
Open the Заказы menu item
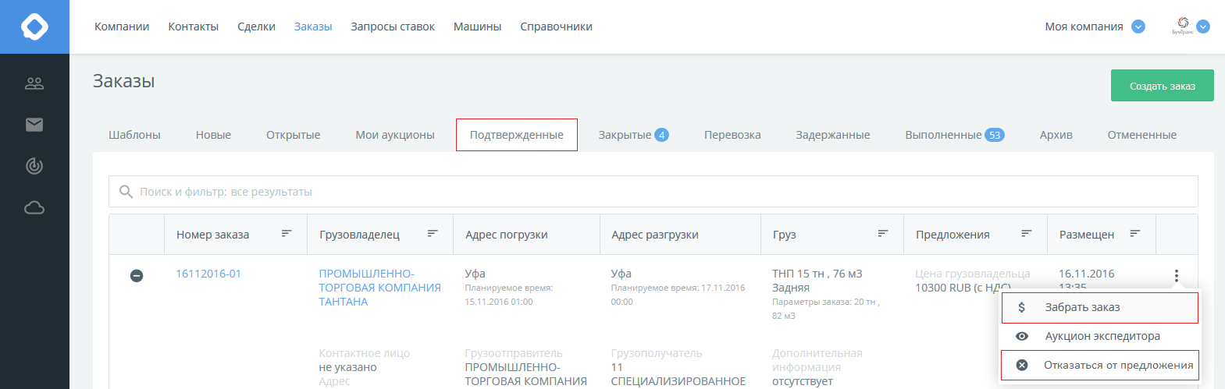(x=313, y=27)
